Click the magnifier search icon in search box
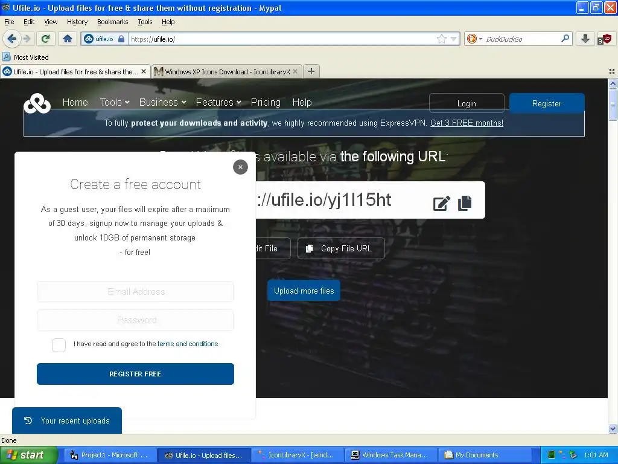This screenshot has height=464, width=618. pyautogui.click(x=565, y=39)
